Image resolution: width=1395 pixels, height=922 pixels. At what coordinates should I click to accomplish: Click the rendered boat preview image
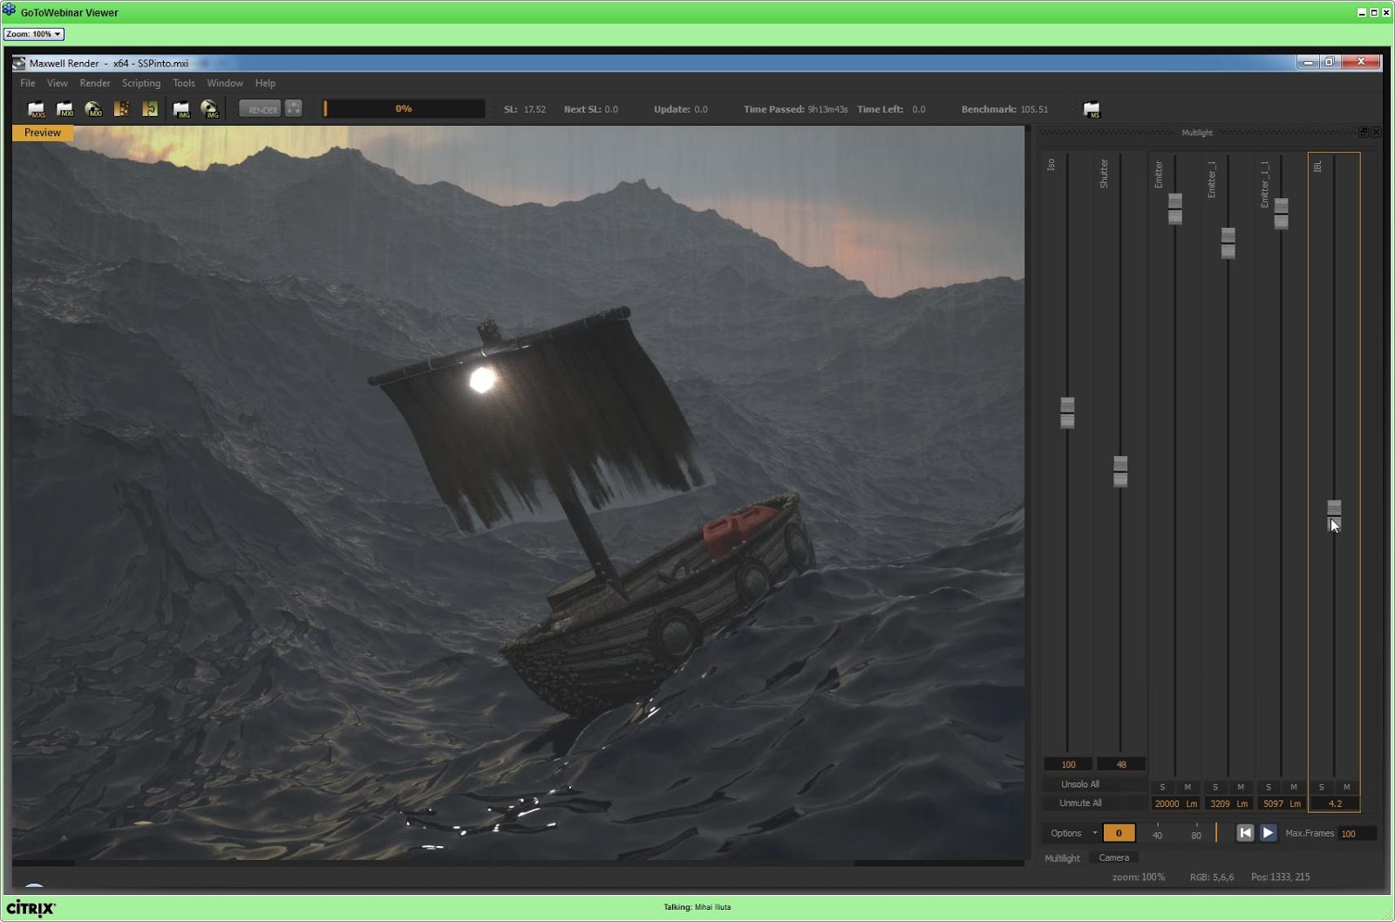[x=519, y=493]
